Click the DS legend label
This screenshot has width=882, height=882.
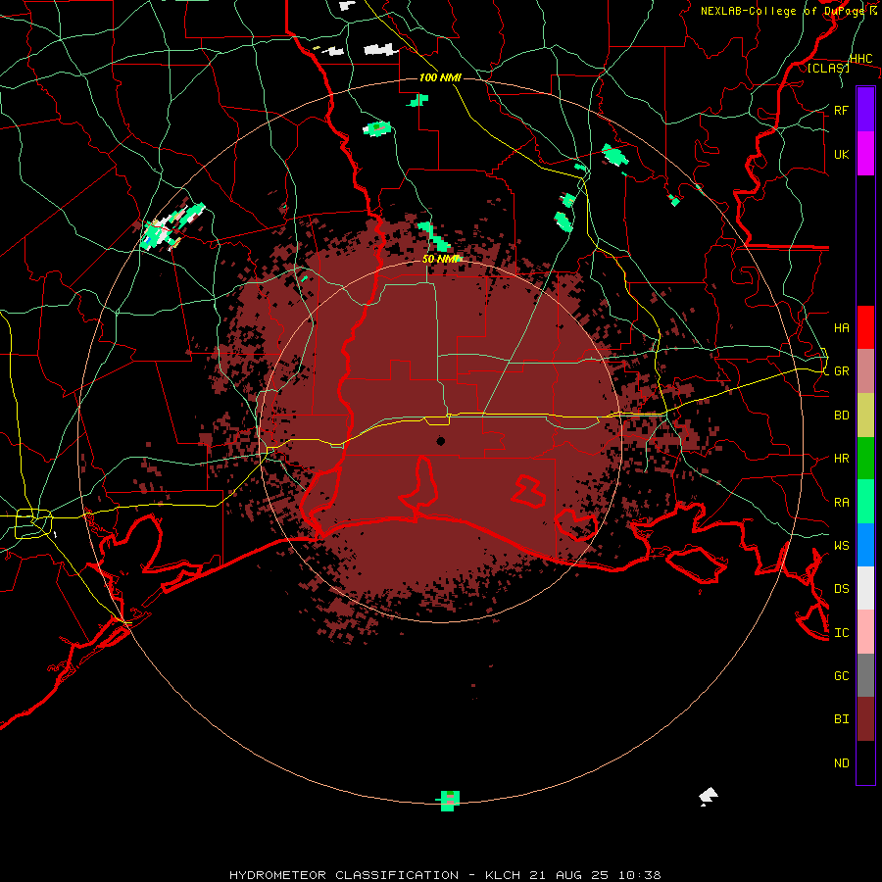841,589
